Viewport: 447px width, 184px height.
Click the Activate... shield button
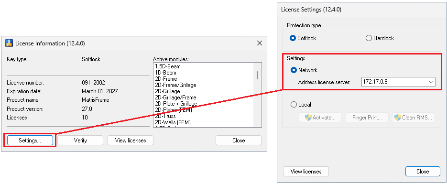coord(320,118)
